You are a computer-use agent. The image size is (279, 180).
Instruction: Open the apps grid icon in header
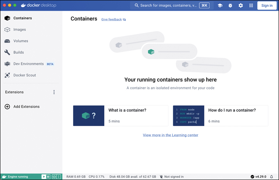(x=251, y=6)
